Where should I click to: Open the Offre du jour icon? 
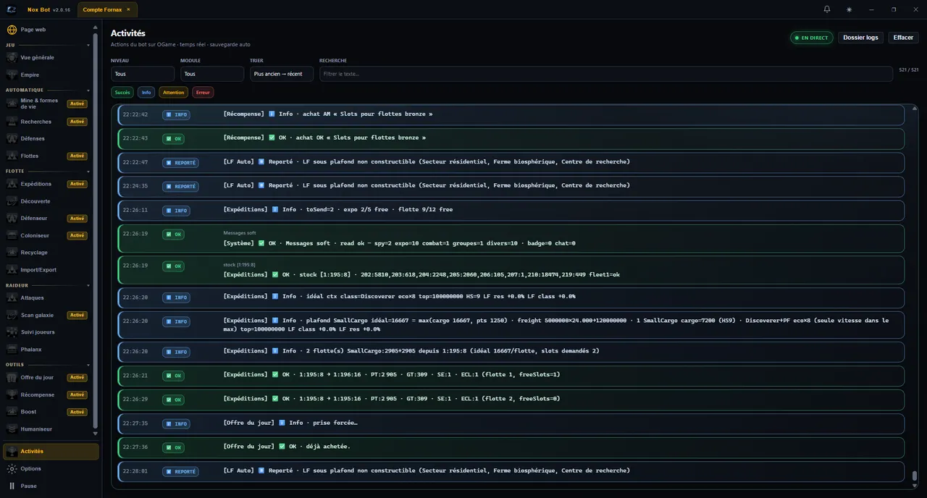pyautogui.click(x=12, y=377)
